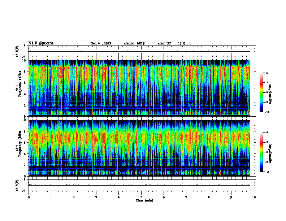Click the 'VLF Spectra' title text
This screenshot has width=286, height=221.
click(x=41, y=43)
